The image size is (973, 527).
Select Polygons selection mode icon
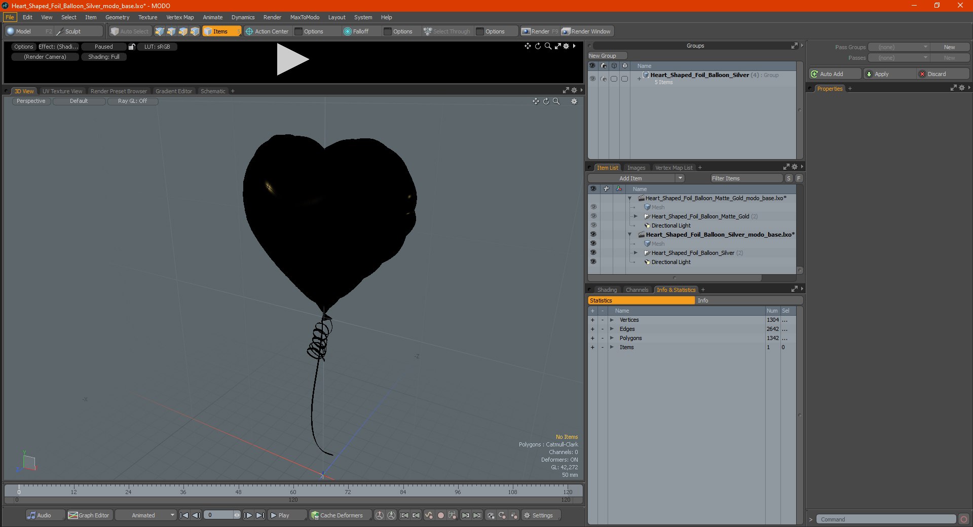pos(183,31)
